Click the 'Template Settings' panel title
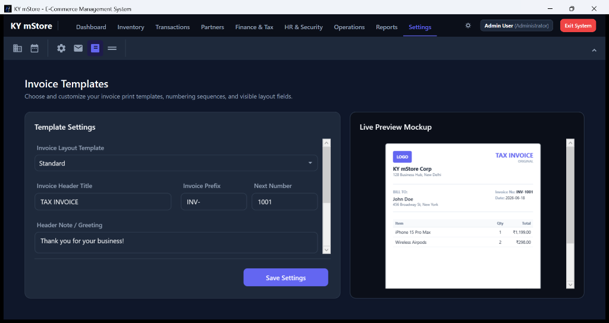 point(65,127)
